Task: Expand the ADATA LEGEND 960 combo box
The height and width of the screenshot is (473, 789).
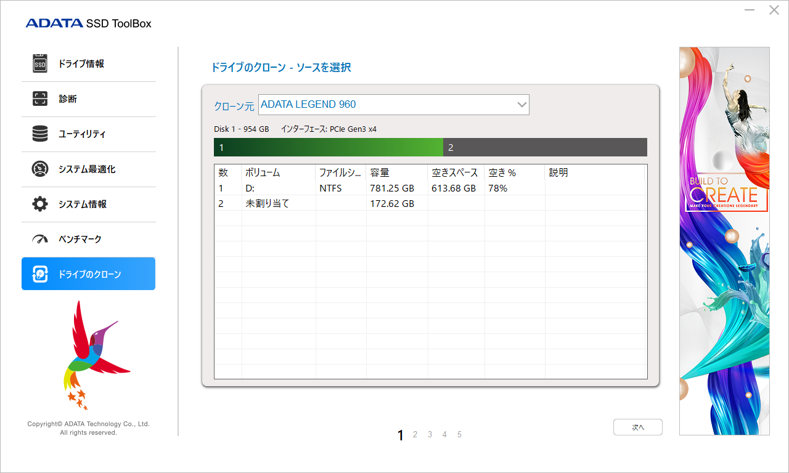Action: [393, 104]
